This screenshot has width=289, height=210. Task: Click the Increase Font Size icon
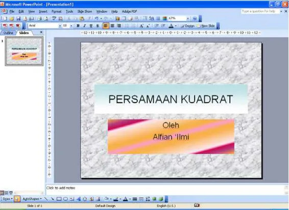point(141,26)
